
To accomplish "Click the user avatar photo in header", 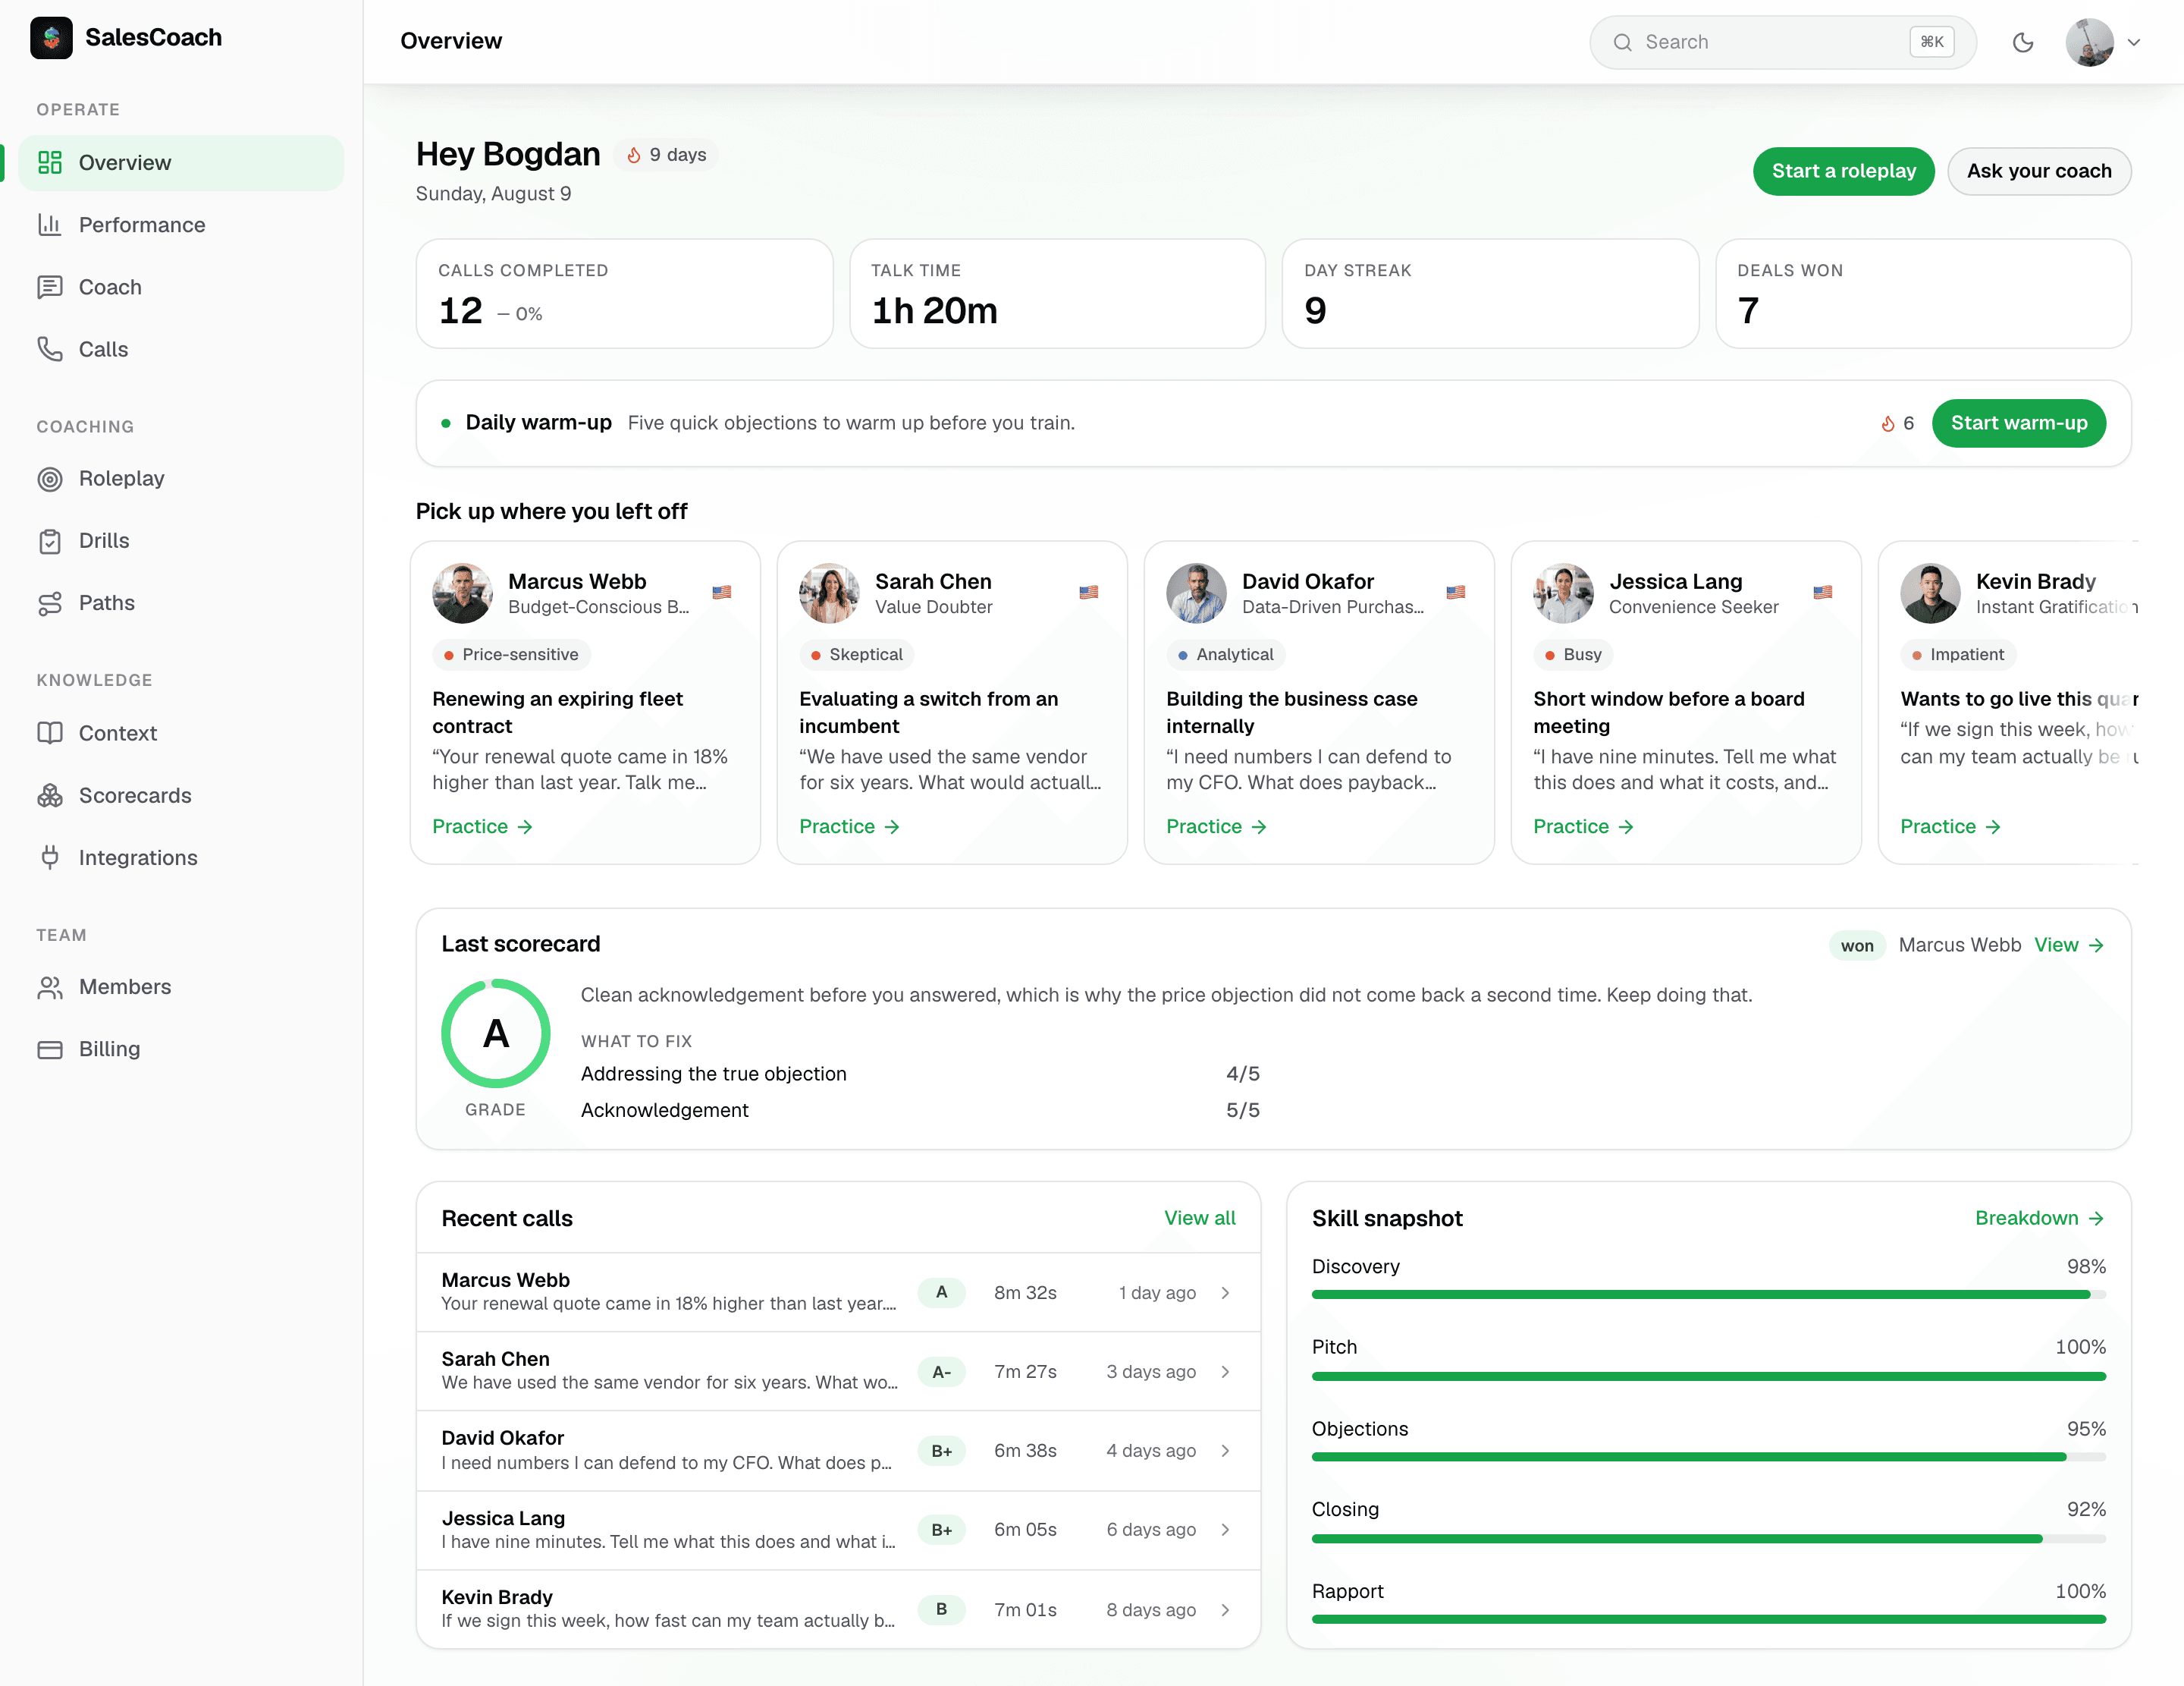I will pos(2089,42).
